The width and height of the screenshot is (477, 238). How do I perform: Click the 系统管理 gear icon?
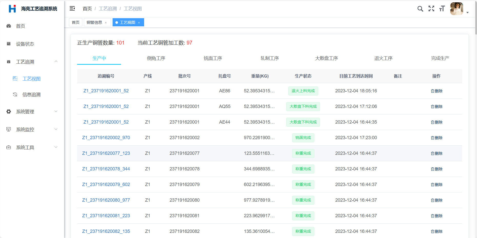(x=9, y=112)
